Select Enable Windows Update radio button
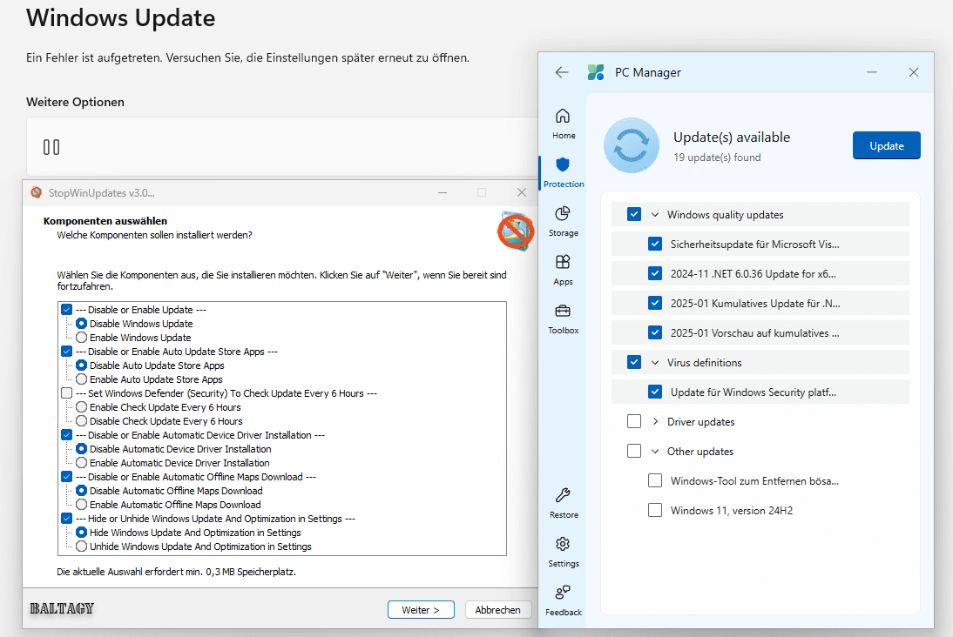This screenshot has height=637, width=953. point(82,338)
